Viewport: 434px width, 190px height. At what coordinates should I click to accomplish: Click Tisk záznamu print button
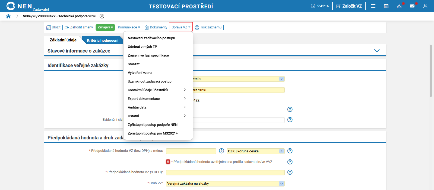tap(208, 27)
